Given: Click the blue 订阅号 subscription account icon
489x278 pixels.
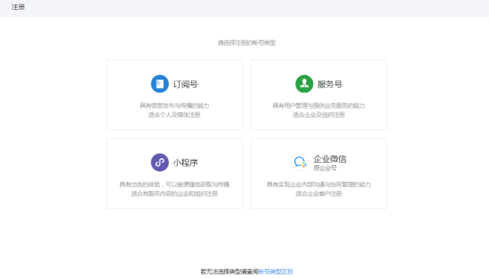Looking at the screenshot, I should coord(160,83).
